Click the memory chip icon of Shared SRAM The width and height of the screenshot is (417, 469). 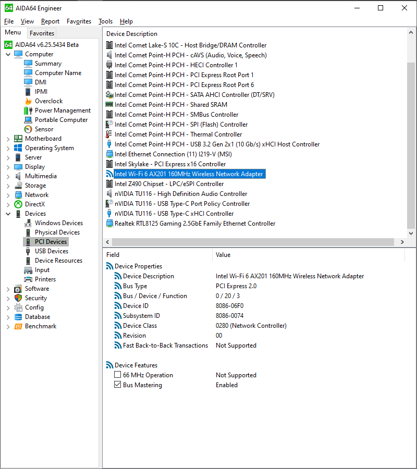(x=109, y=105)
